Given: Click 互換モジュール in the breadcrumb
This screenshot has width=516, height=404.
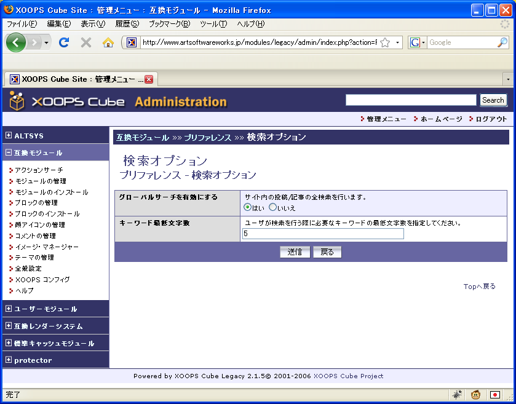Looking at the screenshot, I should (143, 138).
